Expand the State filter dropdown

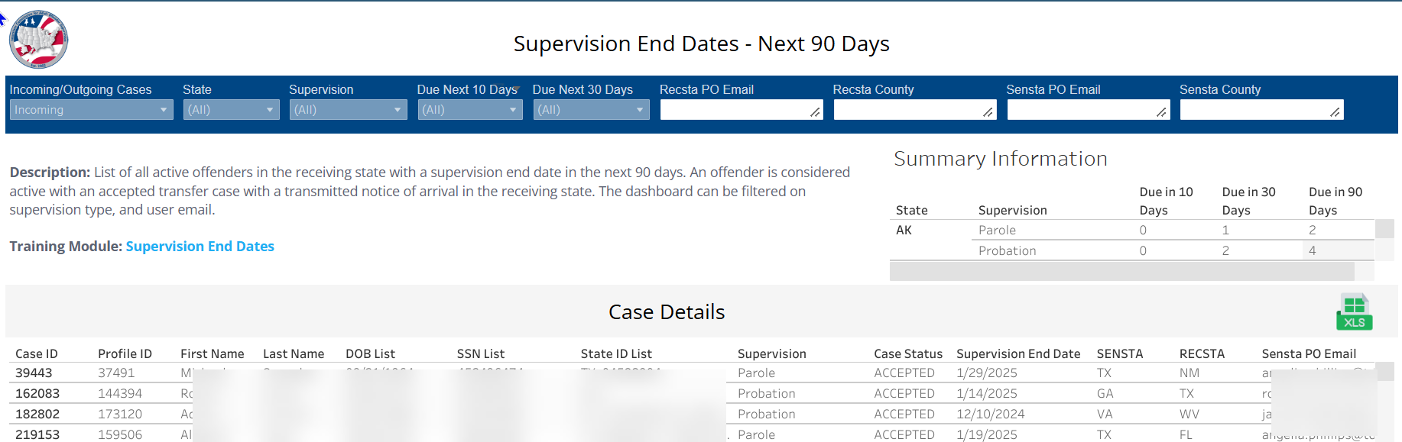231,110
